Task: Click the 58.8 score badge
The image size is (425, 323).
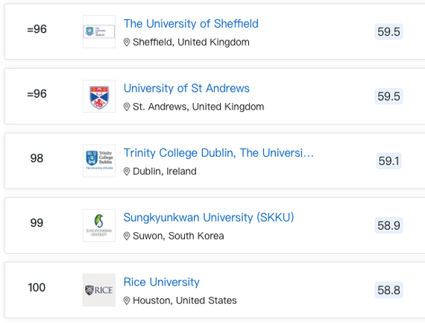Action: pos(388,290)
